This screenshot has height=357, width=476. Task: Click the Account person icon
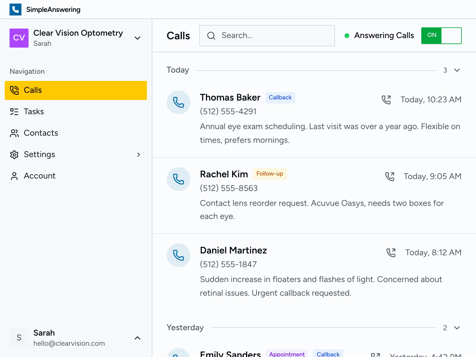[14, 176]
